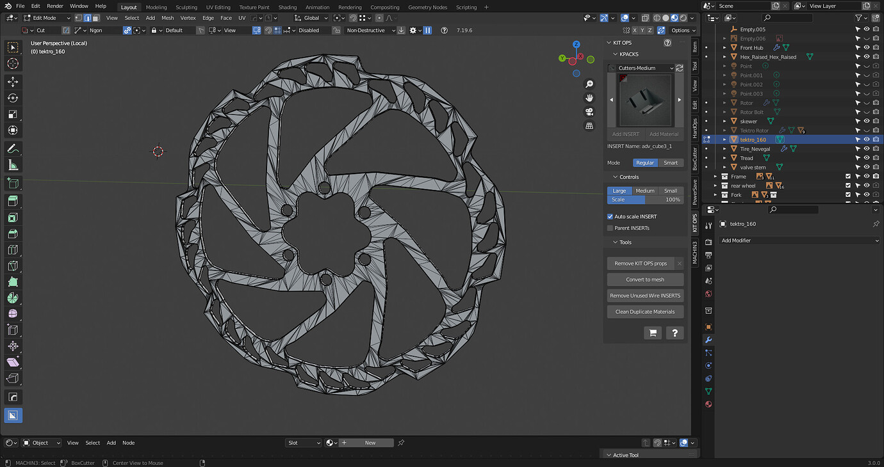Click the viewport zoom magnifier icon
The width and height of the screenshot is (884, 467).
click(x=589, y=83)
